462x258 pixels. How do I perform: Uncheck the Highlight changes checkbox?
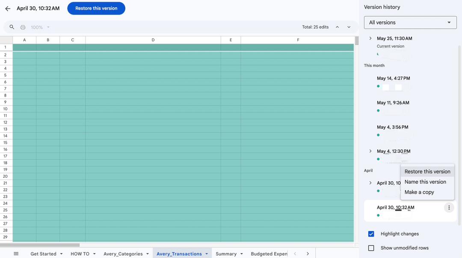click(x=371, y=234)
